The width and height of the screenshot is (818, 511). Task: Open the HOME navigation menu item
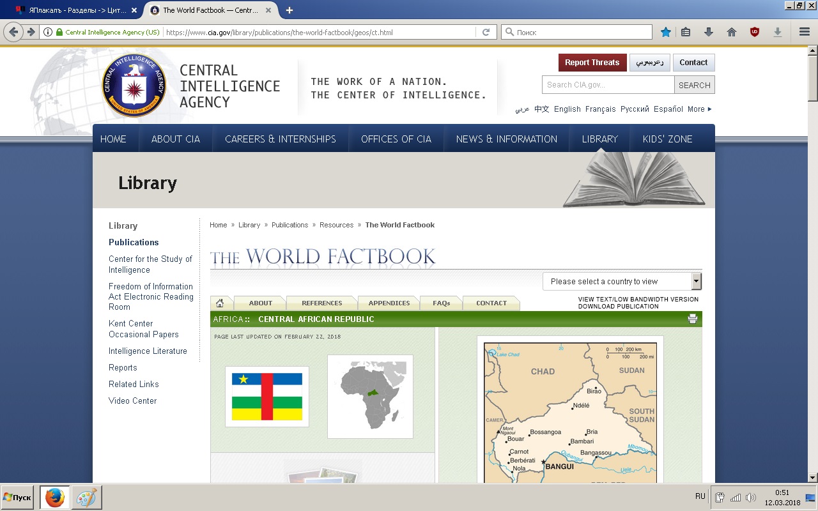[113, 139]
